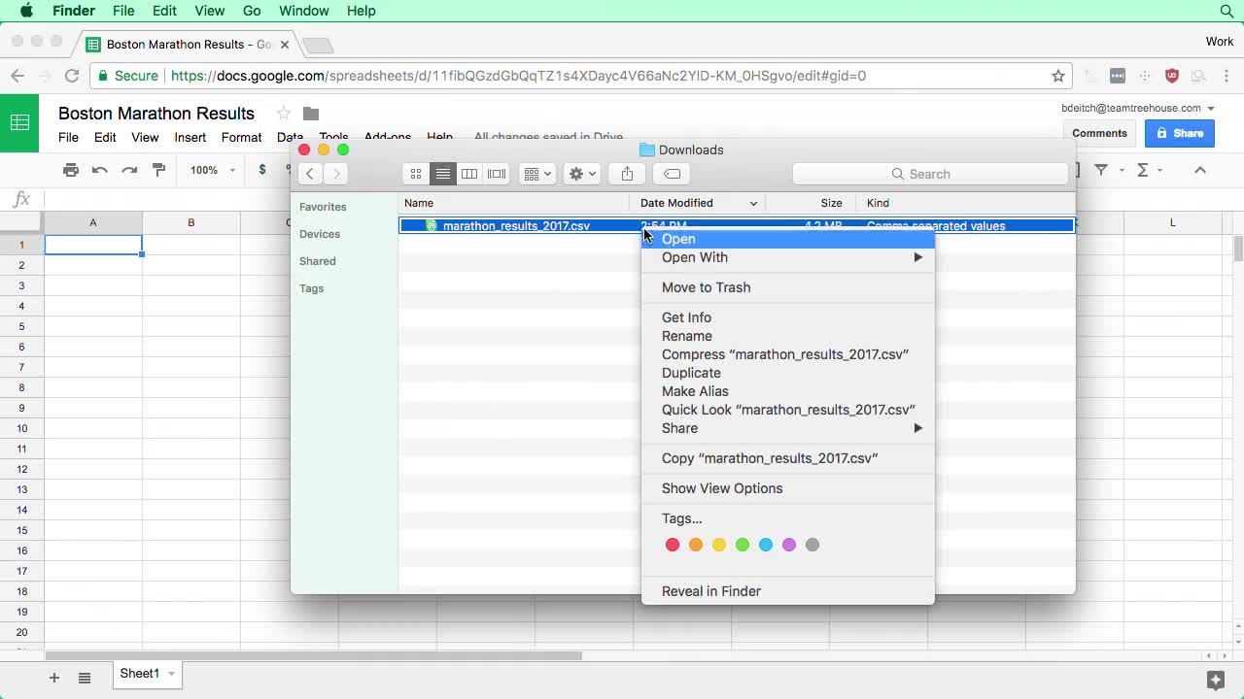Click the Date Modified sort chevron
Screen dimensions: 1244x699
point(754,203)
